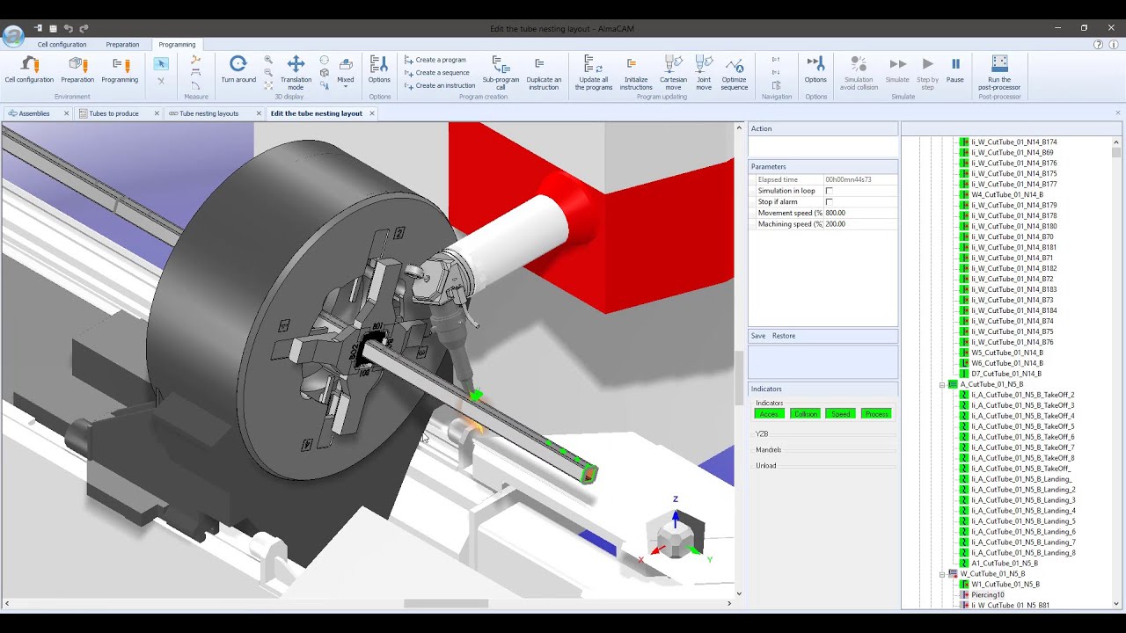Click Create a sequence
The image size is (1126, 633).
point(437,73)
